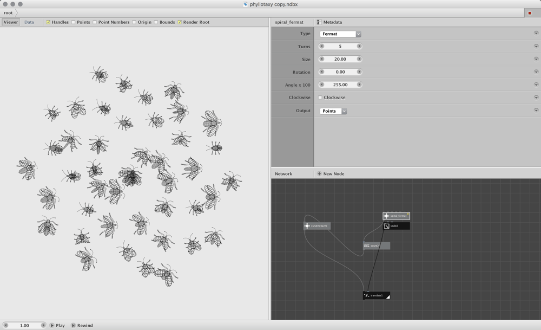Decrease Angle x 100 with left arrow
Screen dimensions: 541x330
tap(322, 85)
